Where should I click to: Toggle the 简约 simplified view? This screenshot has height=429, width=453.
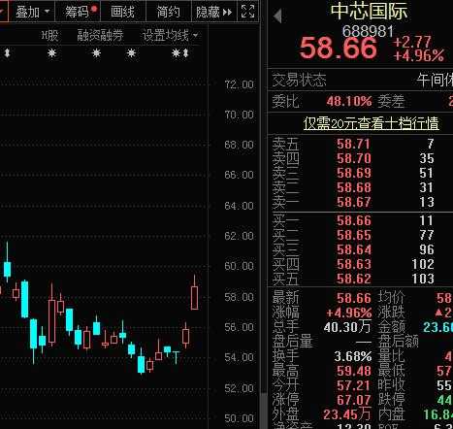tap(168, 12)
